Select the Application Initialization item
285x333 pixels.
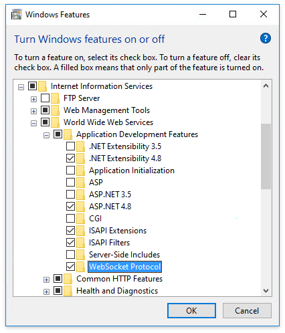pos(132,171)
